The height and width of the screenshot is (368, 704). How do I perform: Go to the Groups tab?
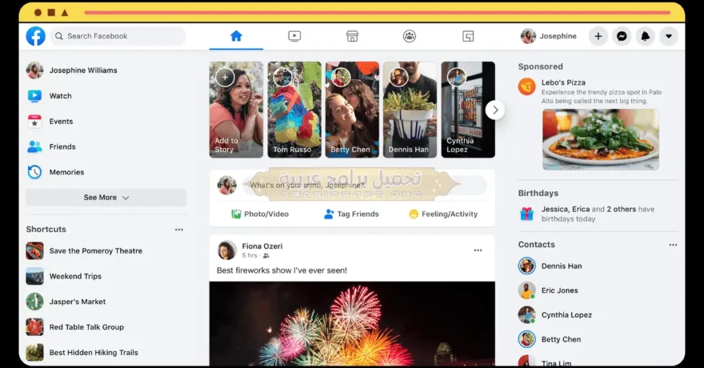pos(410,36)
